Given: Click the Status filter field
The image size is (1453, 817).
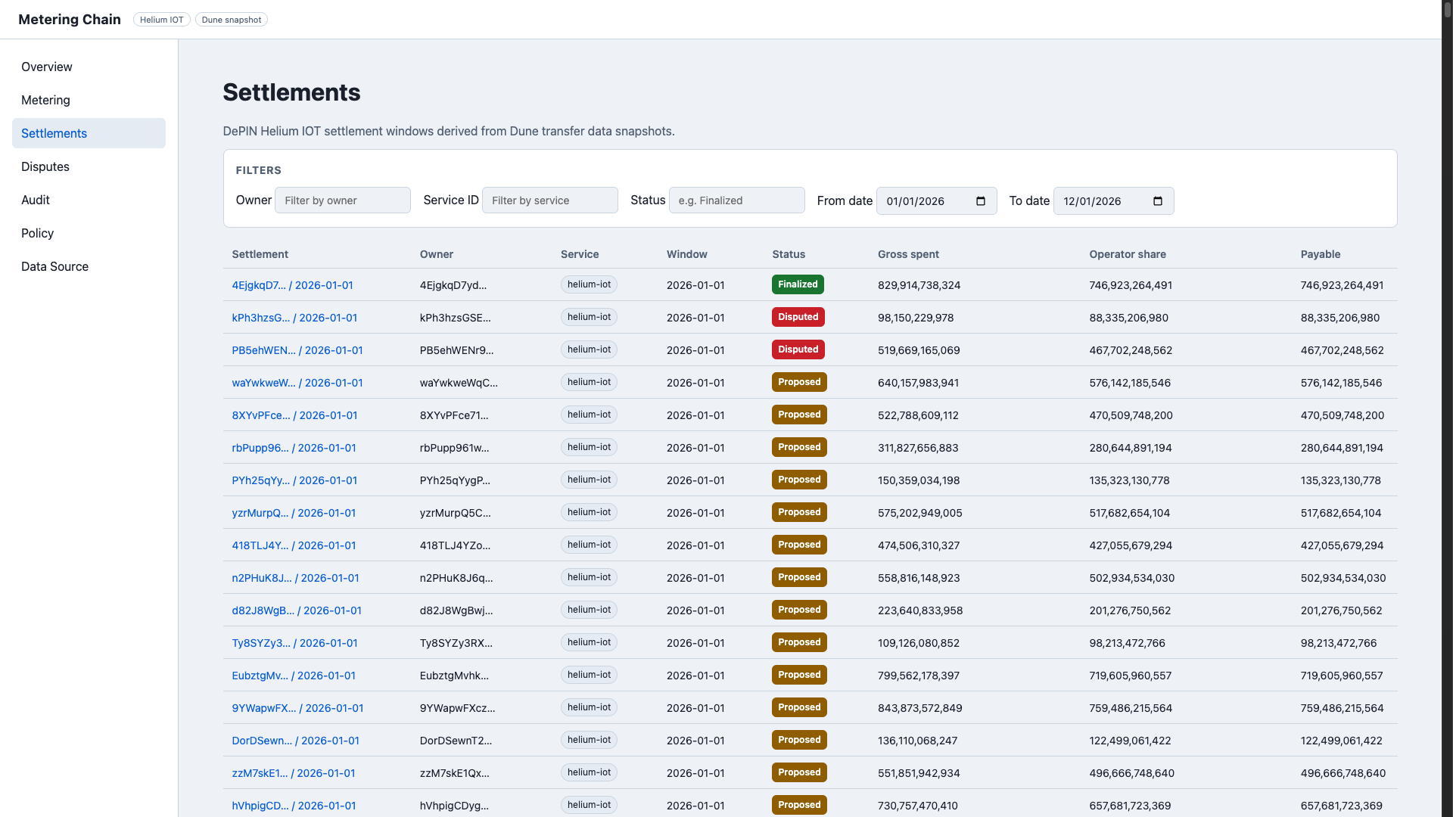Looking at the screenshot, I should [x=736, y=200].
